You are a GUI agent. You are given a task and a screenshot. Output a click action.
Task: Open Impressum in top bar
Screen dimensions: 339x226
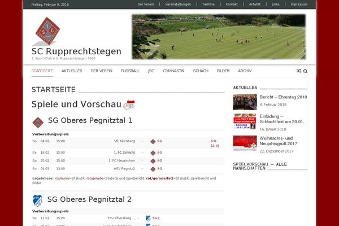click(299, 5)
